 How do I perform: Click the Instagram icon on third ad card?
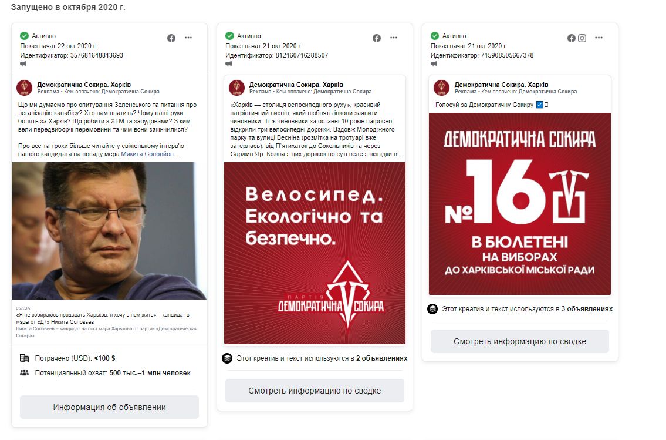[x=582, y=38]
